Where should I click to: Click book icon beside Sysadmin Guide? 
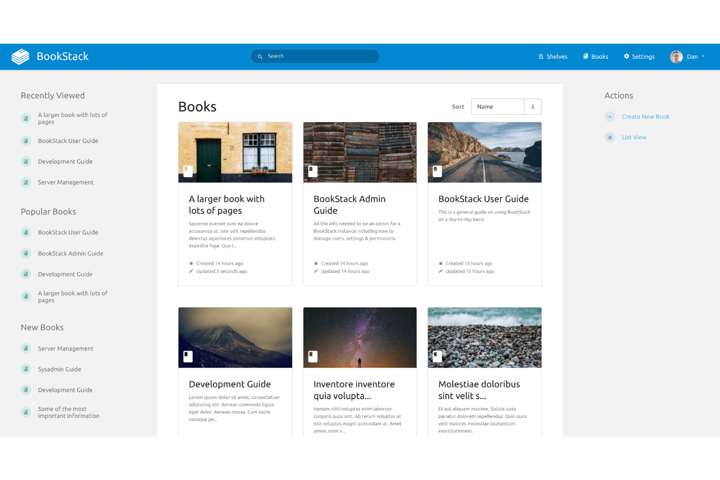(x=26, y=369)
